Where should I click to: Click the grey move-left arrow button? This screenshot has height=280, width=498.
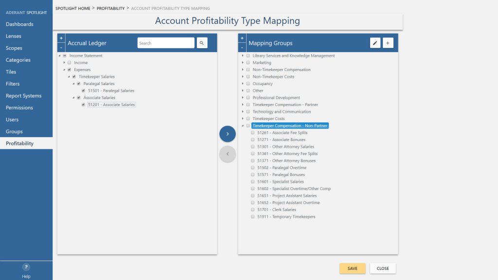(x=227, y=154)
